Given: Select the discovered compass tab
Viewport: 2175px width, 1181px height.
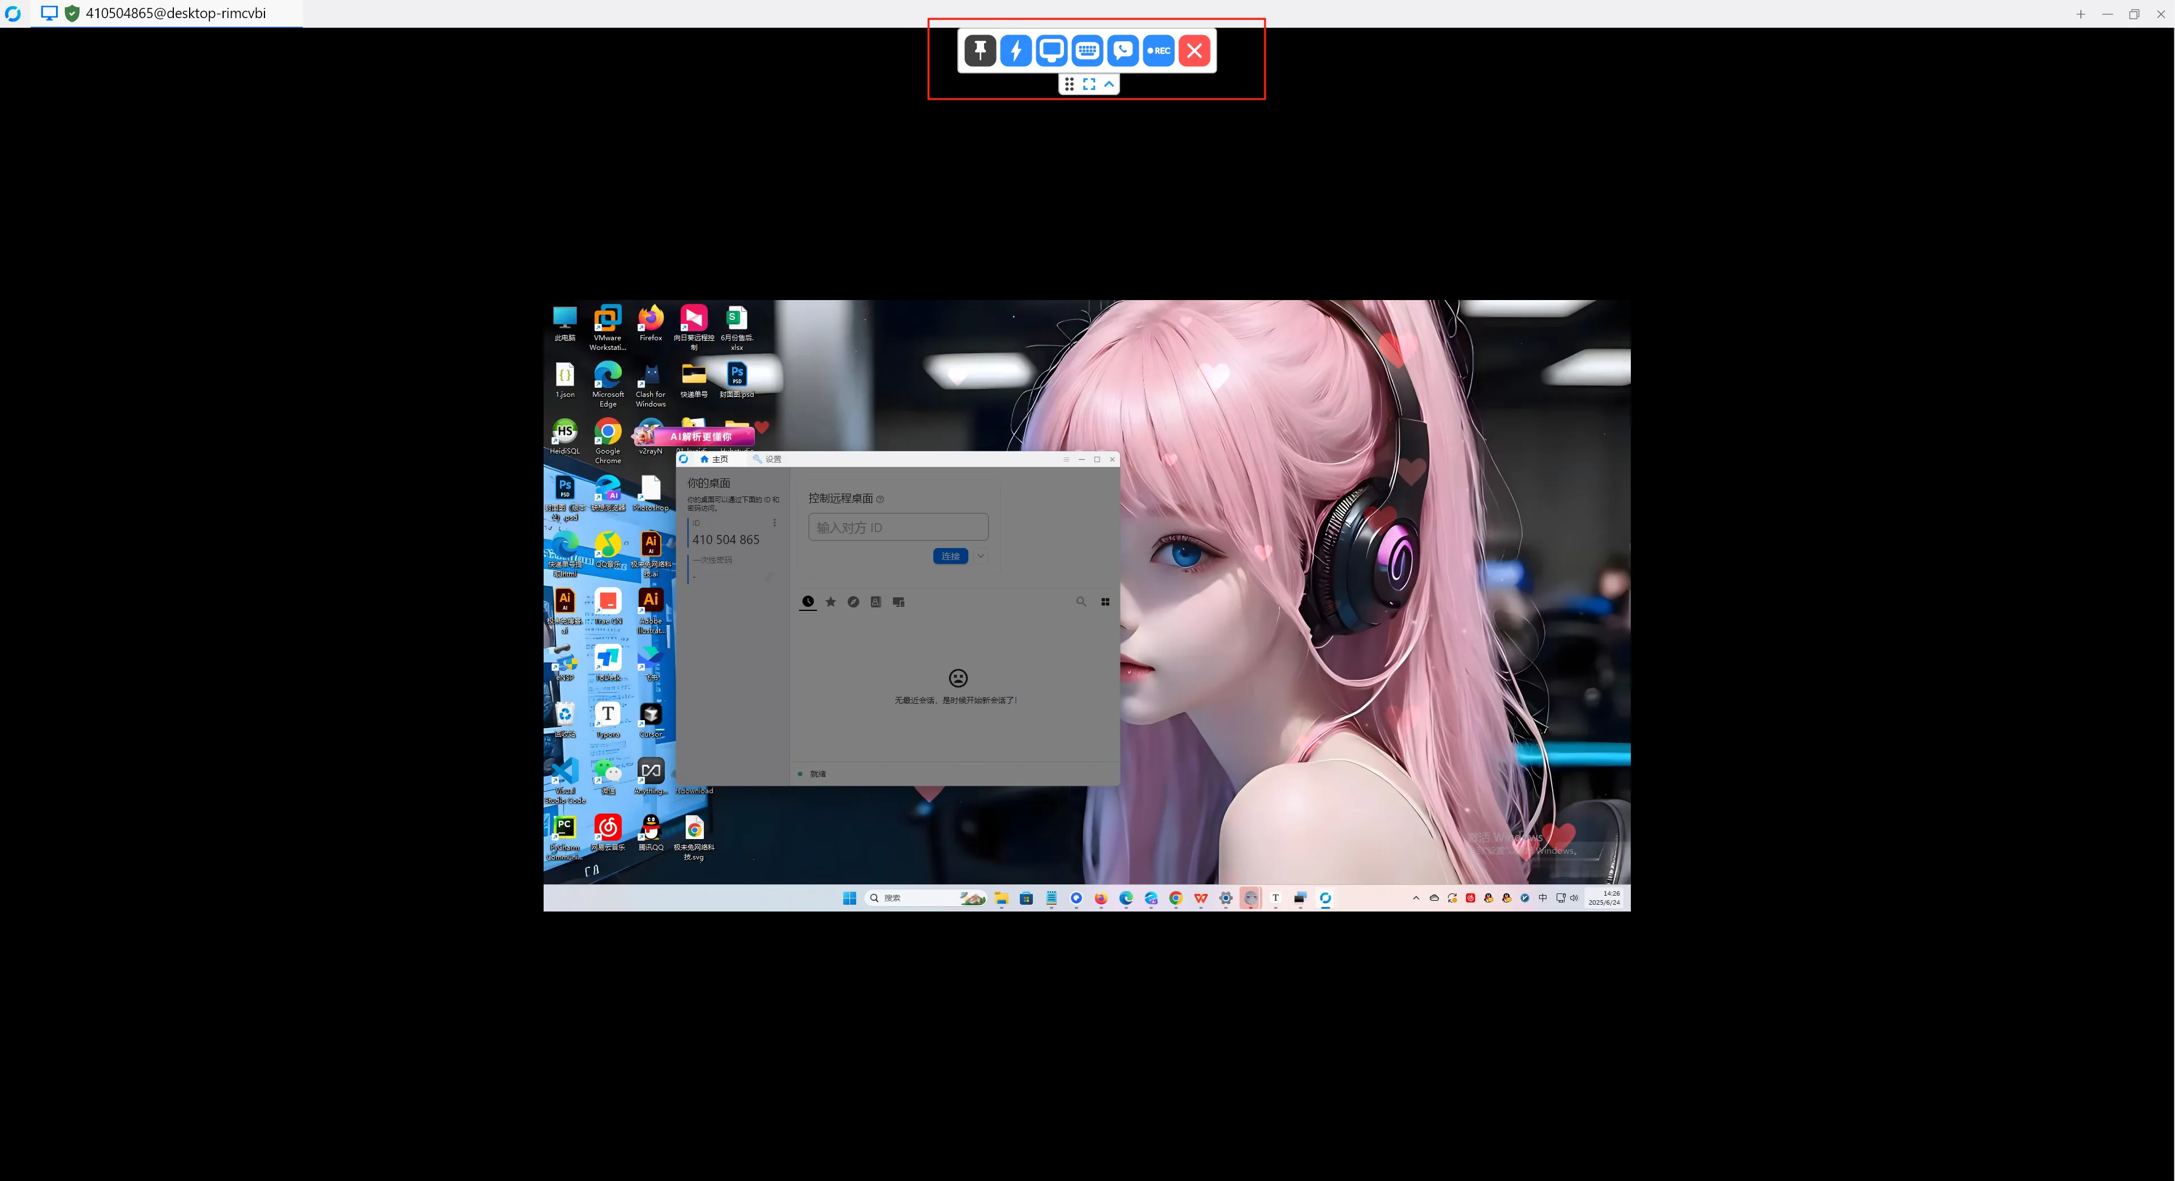Looking at the screenshot, I should (x=853, y=602).
